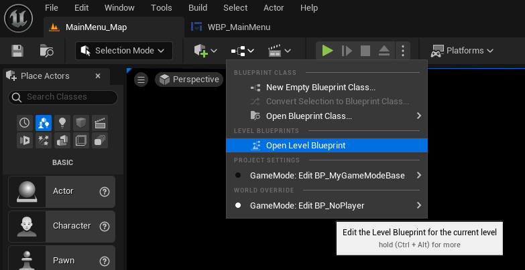Open the Cinematics clapperboard dropdown
The height and width of the screenshot is (270, 525).
pos(279,51)
